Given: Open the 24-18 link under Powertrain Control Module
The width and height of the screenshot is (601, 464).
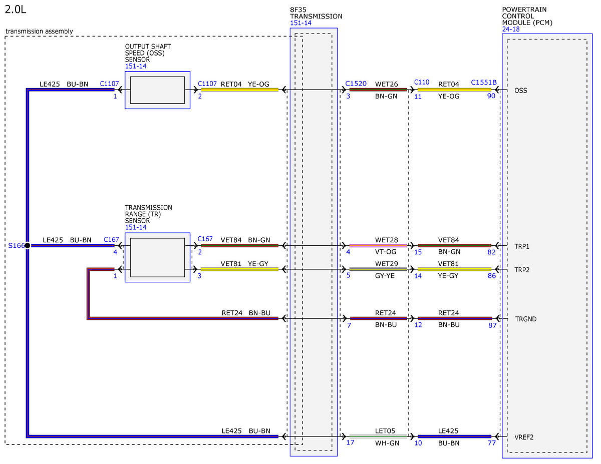Looking at the screenshot, I should (x=510, y=30).
